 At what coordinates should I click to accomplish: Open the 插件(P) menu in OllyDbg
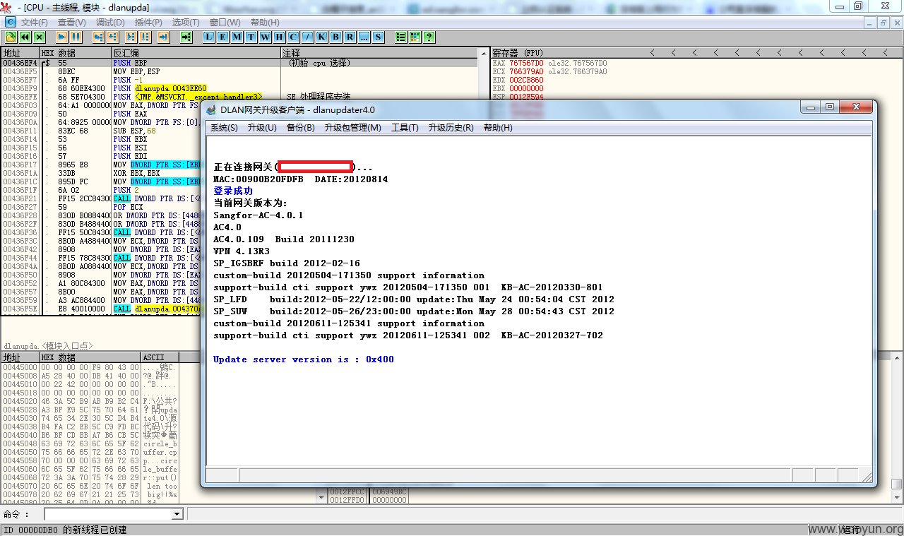point(148,23)
